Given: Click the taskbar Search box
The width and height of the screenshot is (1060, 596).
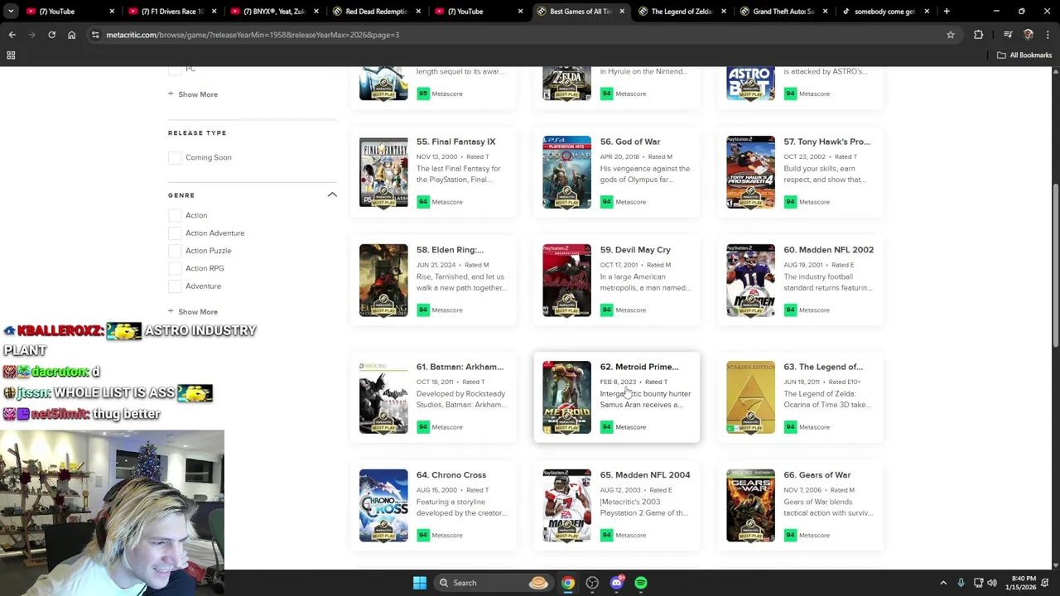Looking at the screenshot, I should (494, 583).
